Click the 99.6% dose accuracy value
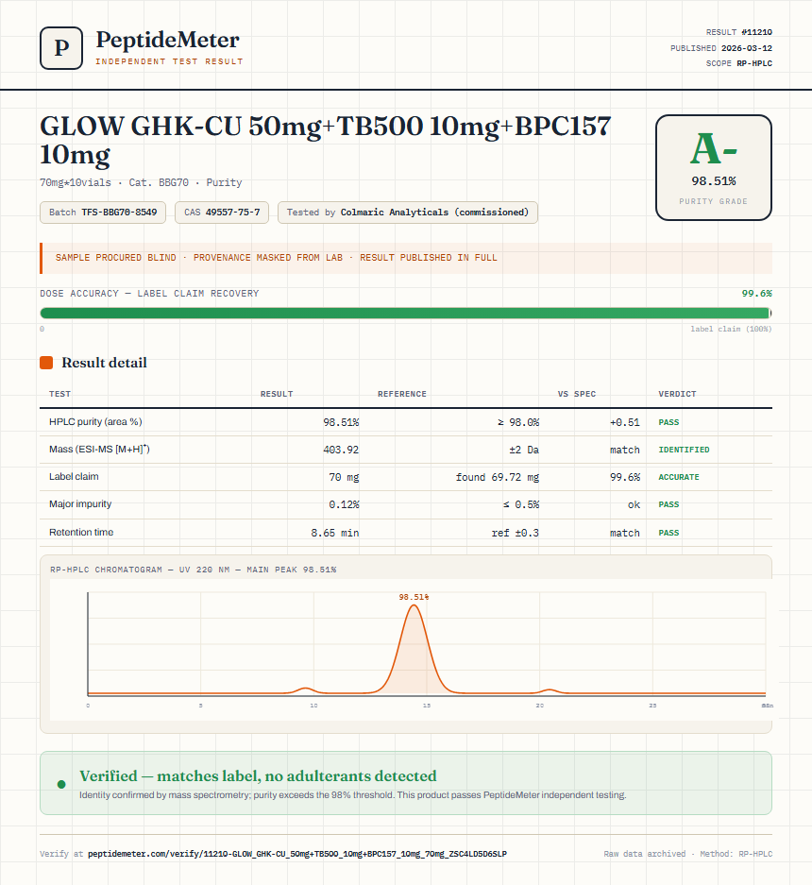This screenshot has height=885, width=812. [x=756, y=294]
